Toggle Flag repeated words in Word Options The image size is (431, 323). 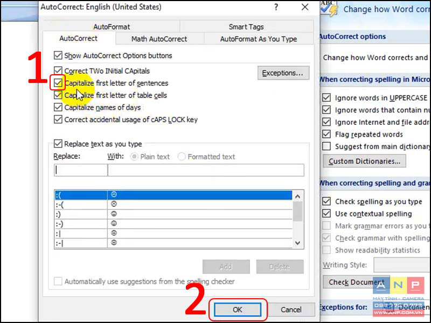tap(326, 134)
